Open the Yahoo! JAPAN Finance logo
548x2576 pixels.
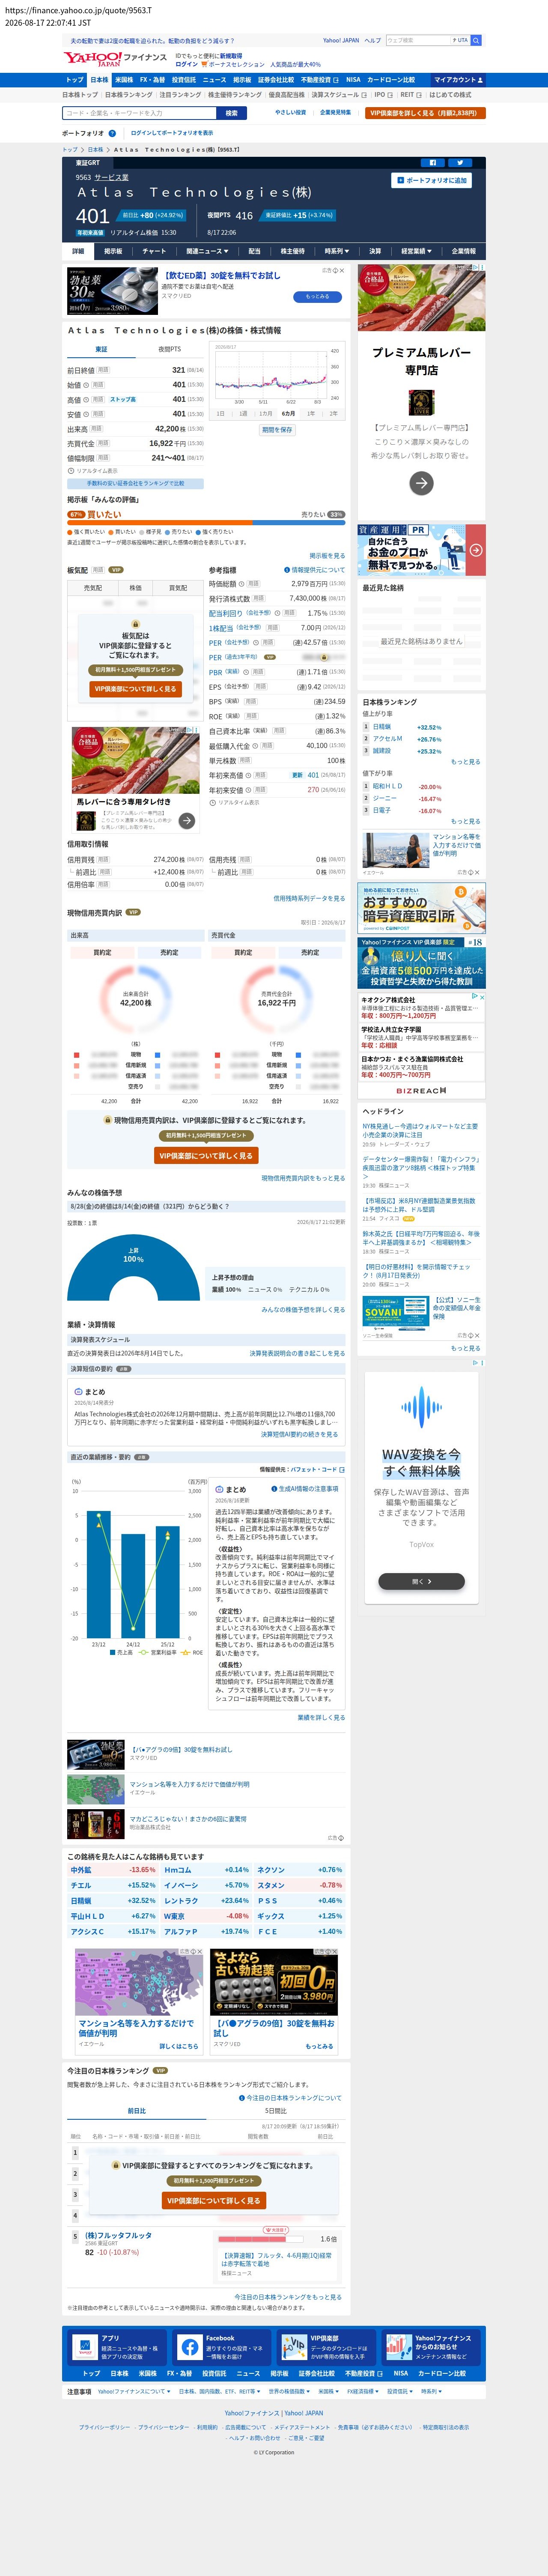115,59
